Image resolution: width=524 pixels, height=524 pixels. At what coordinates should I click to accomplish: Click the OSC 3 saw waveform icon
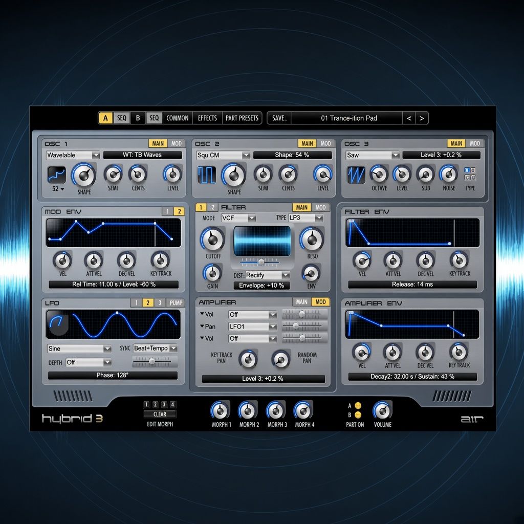pyautogui.click(x=356, y=175)
